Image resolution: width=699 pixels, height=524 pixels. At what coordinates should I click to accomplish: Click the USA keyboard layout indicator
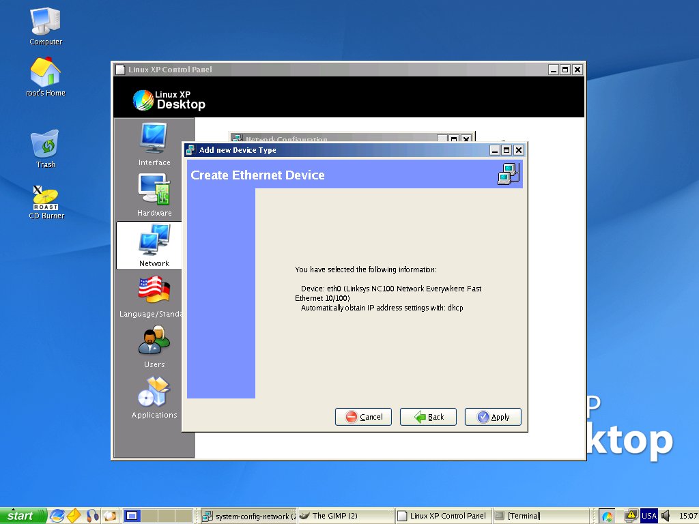tap(648, 516)
